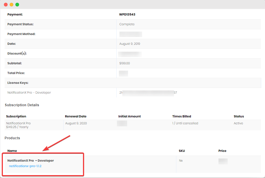The image size is (265, 178).
Task: Click the 'Date:' label
Action: tap(11, 44)
